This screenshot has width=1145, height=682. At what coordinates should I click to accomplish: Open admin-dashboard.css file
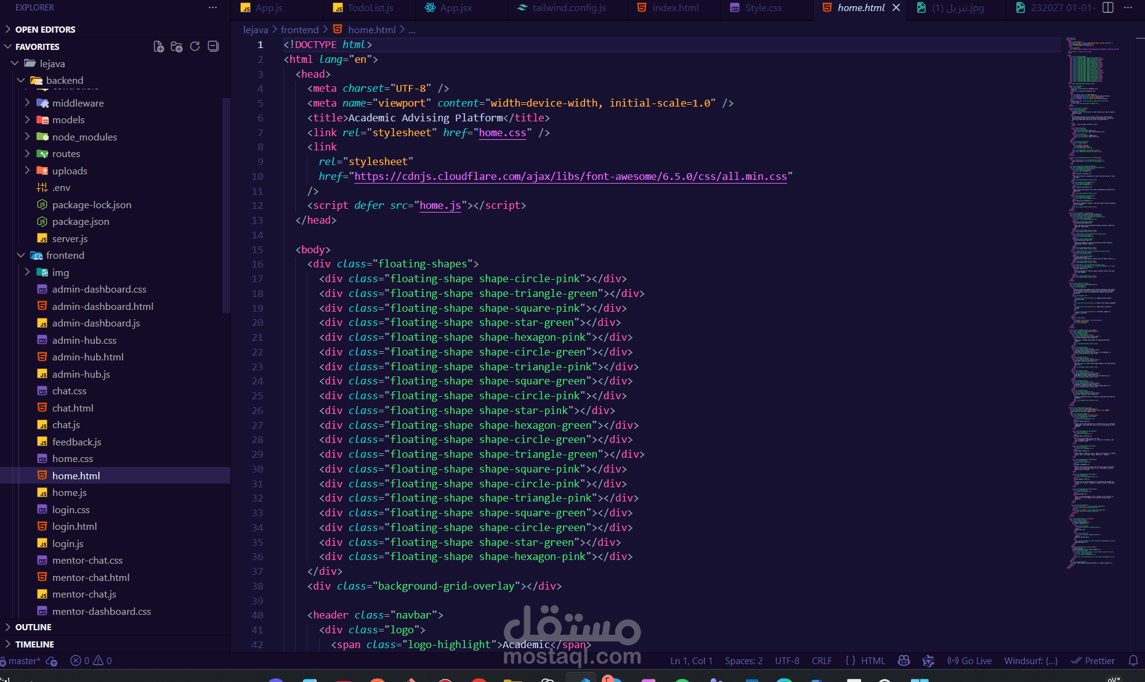(x=99, y=289)
